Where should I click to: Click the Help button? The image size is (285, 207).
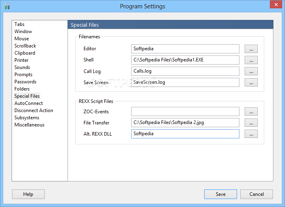pos(28,194)
